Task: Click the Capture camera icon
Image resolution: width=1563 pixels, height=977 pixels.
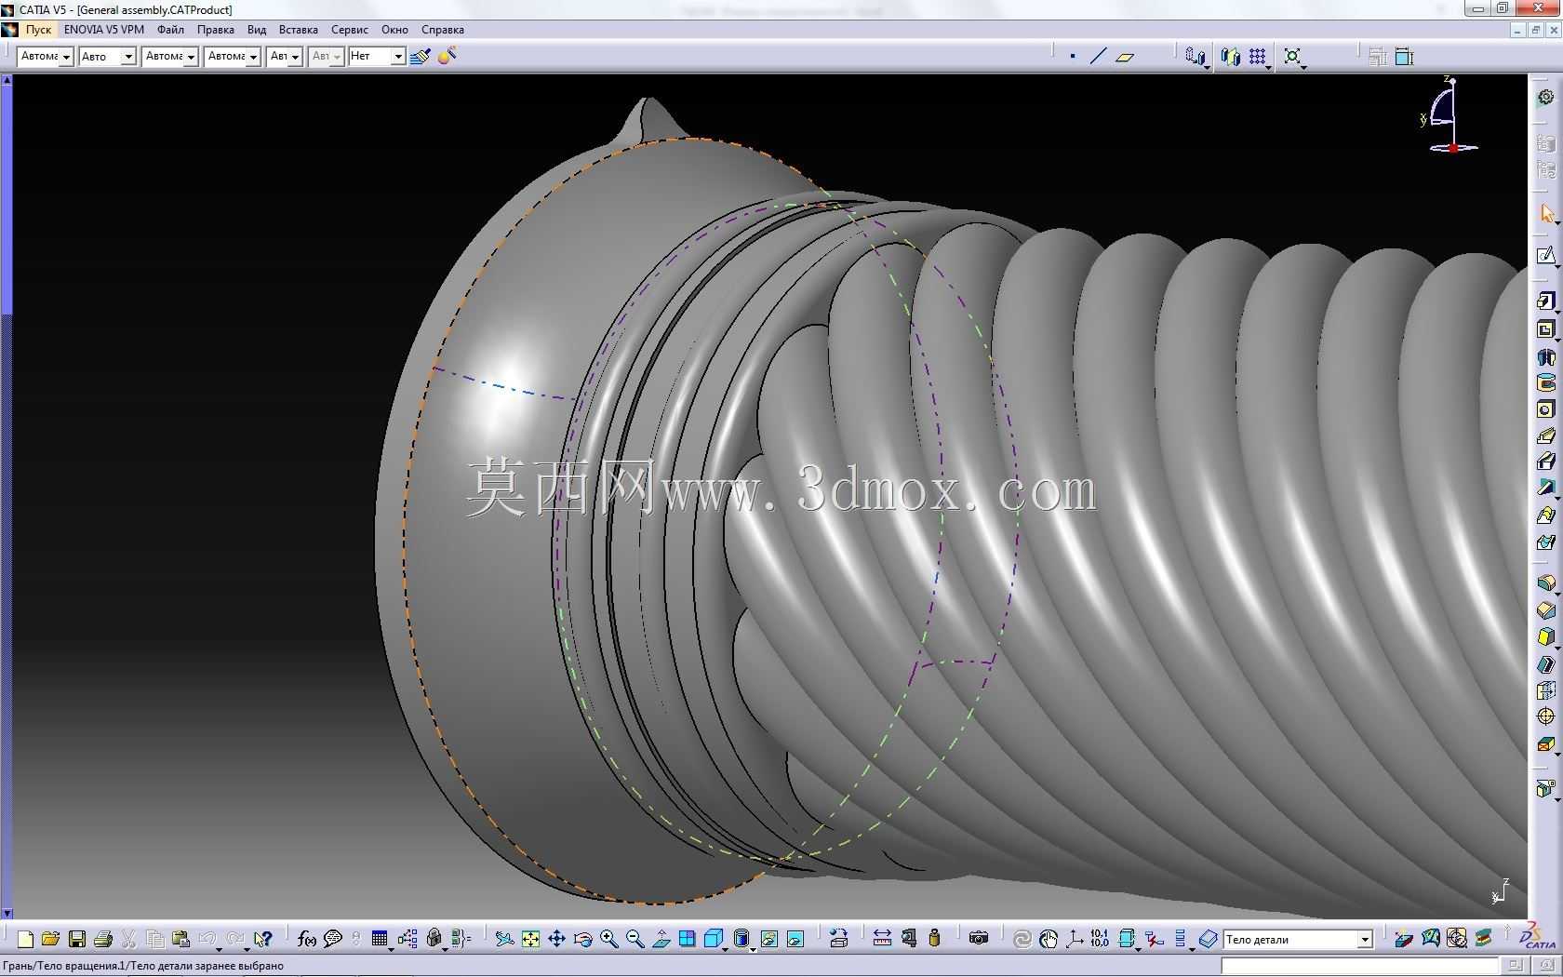Action: point(978,939)
